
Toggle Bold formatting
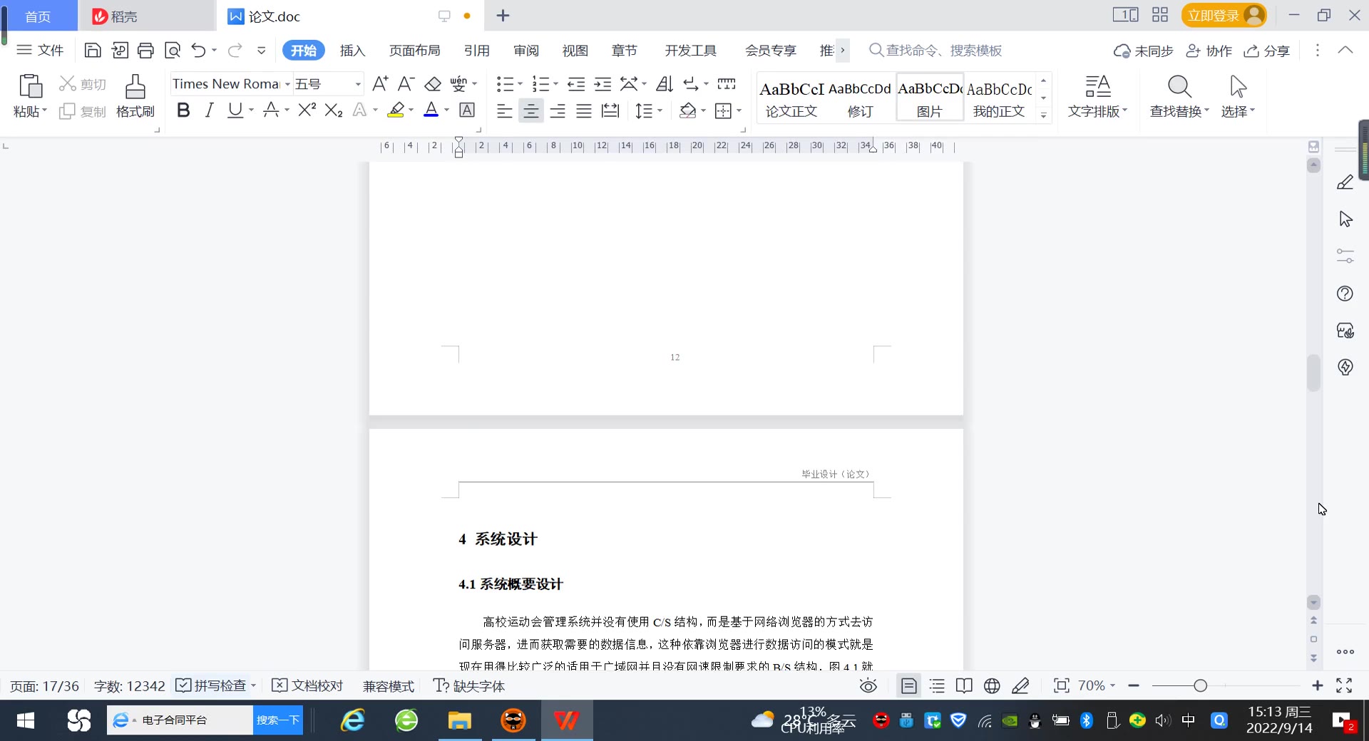point(183,110)
